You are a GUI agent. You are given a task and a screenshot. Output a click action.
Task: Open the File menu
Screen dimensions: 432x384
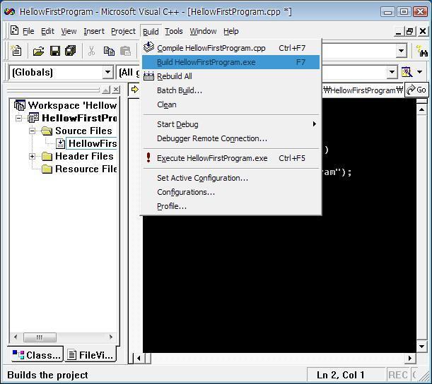(28, 31)
